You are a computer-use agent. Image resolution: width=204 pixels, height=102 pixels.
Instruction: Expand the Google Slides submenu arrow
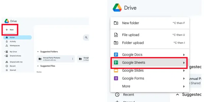[x=184, y=71]
